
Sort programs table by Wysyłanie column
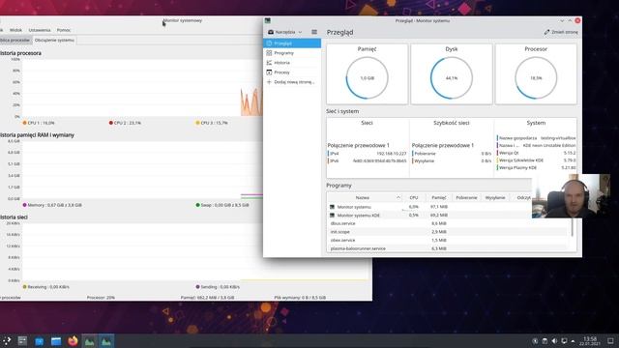coord(495,197)
